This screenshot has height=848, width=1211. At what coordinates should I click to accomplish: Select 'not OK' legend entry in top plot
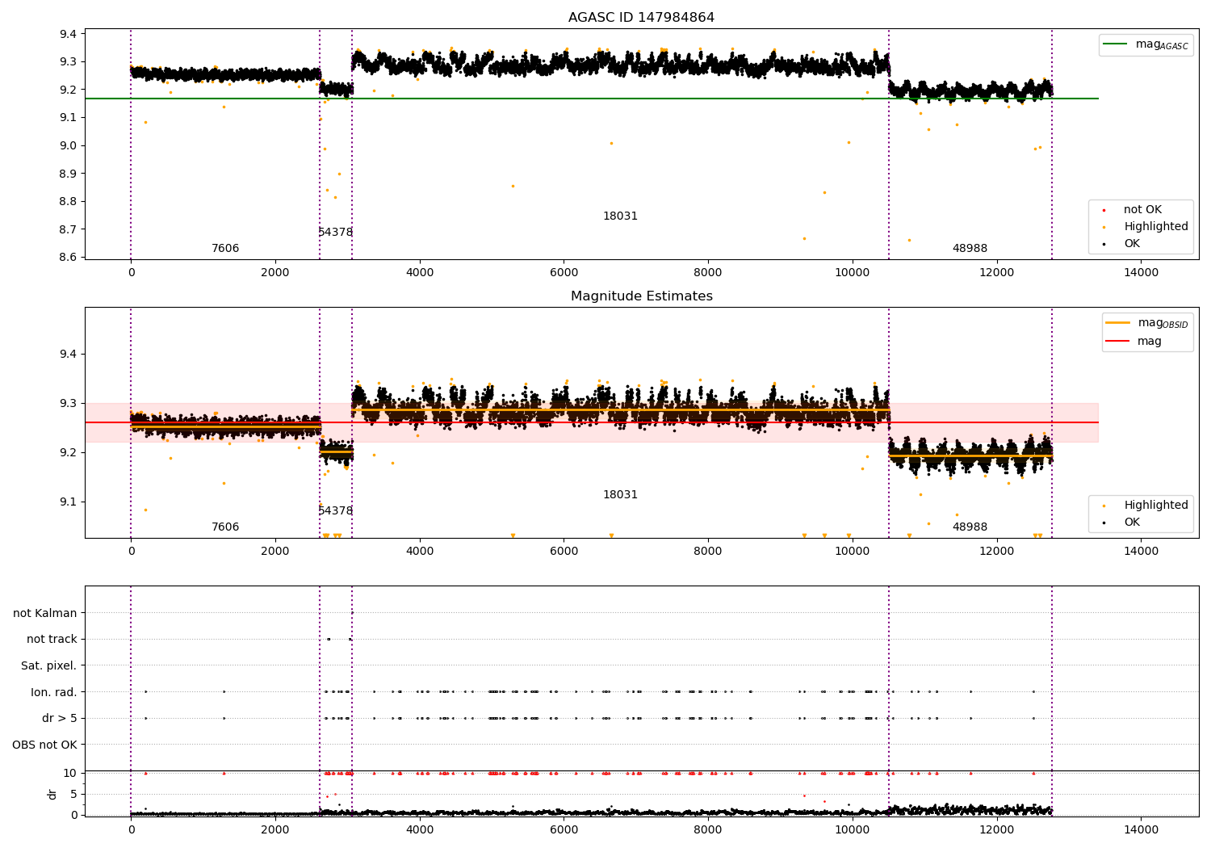coord(1142,210)
